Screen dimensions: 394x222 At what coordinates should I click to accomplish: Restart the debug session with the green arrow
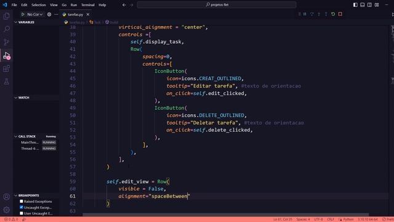coord(333,14)
